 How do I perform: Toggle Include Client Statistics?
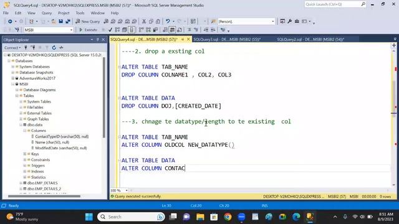click(155, 30)
